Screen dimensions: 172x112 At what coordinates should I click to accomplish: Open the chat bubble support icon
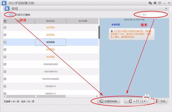(x=155, y=3)
